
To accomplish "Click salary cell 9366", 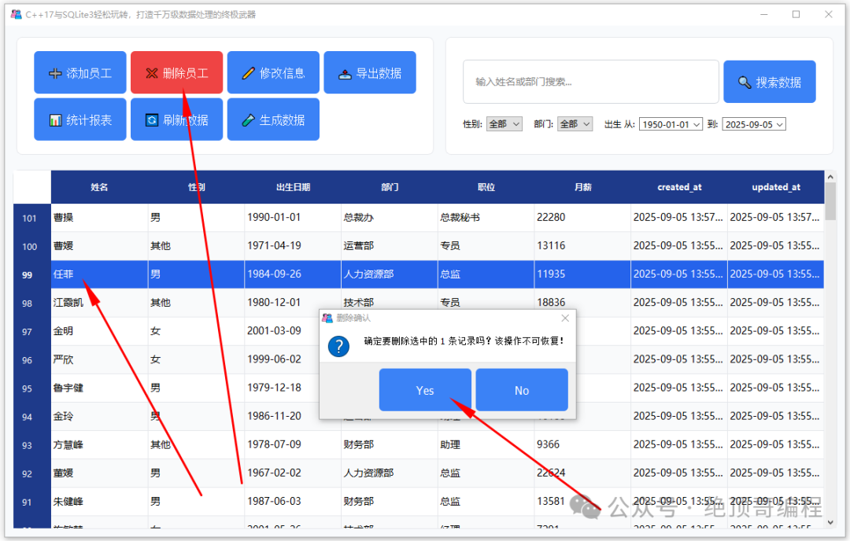I will 582,444.
